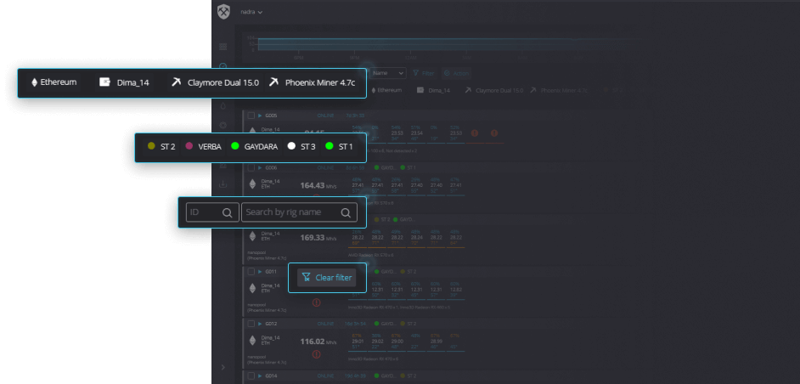Click the magnifier in the ID field

227,212
